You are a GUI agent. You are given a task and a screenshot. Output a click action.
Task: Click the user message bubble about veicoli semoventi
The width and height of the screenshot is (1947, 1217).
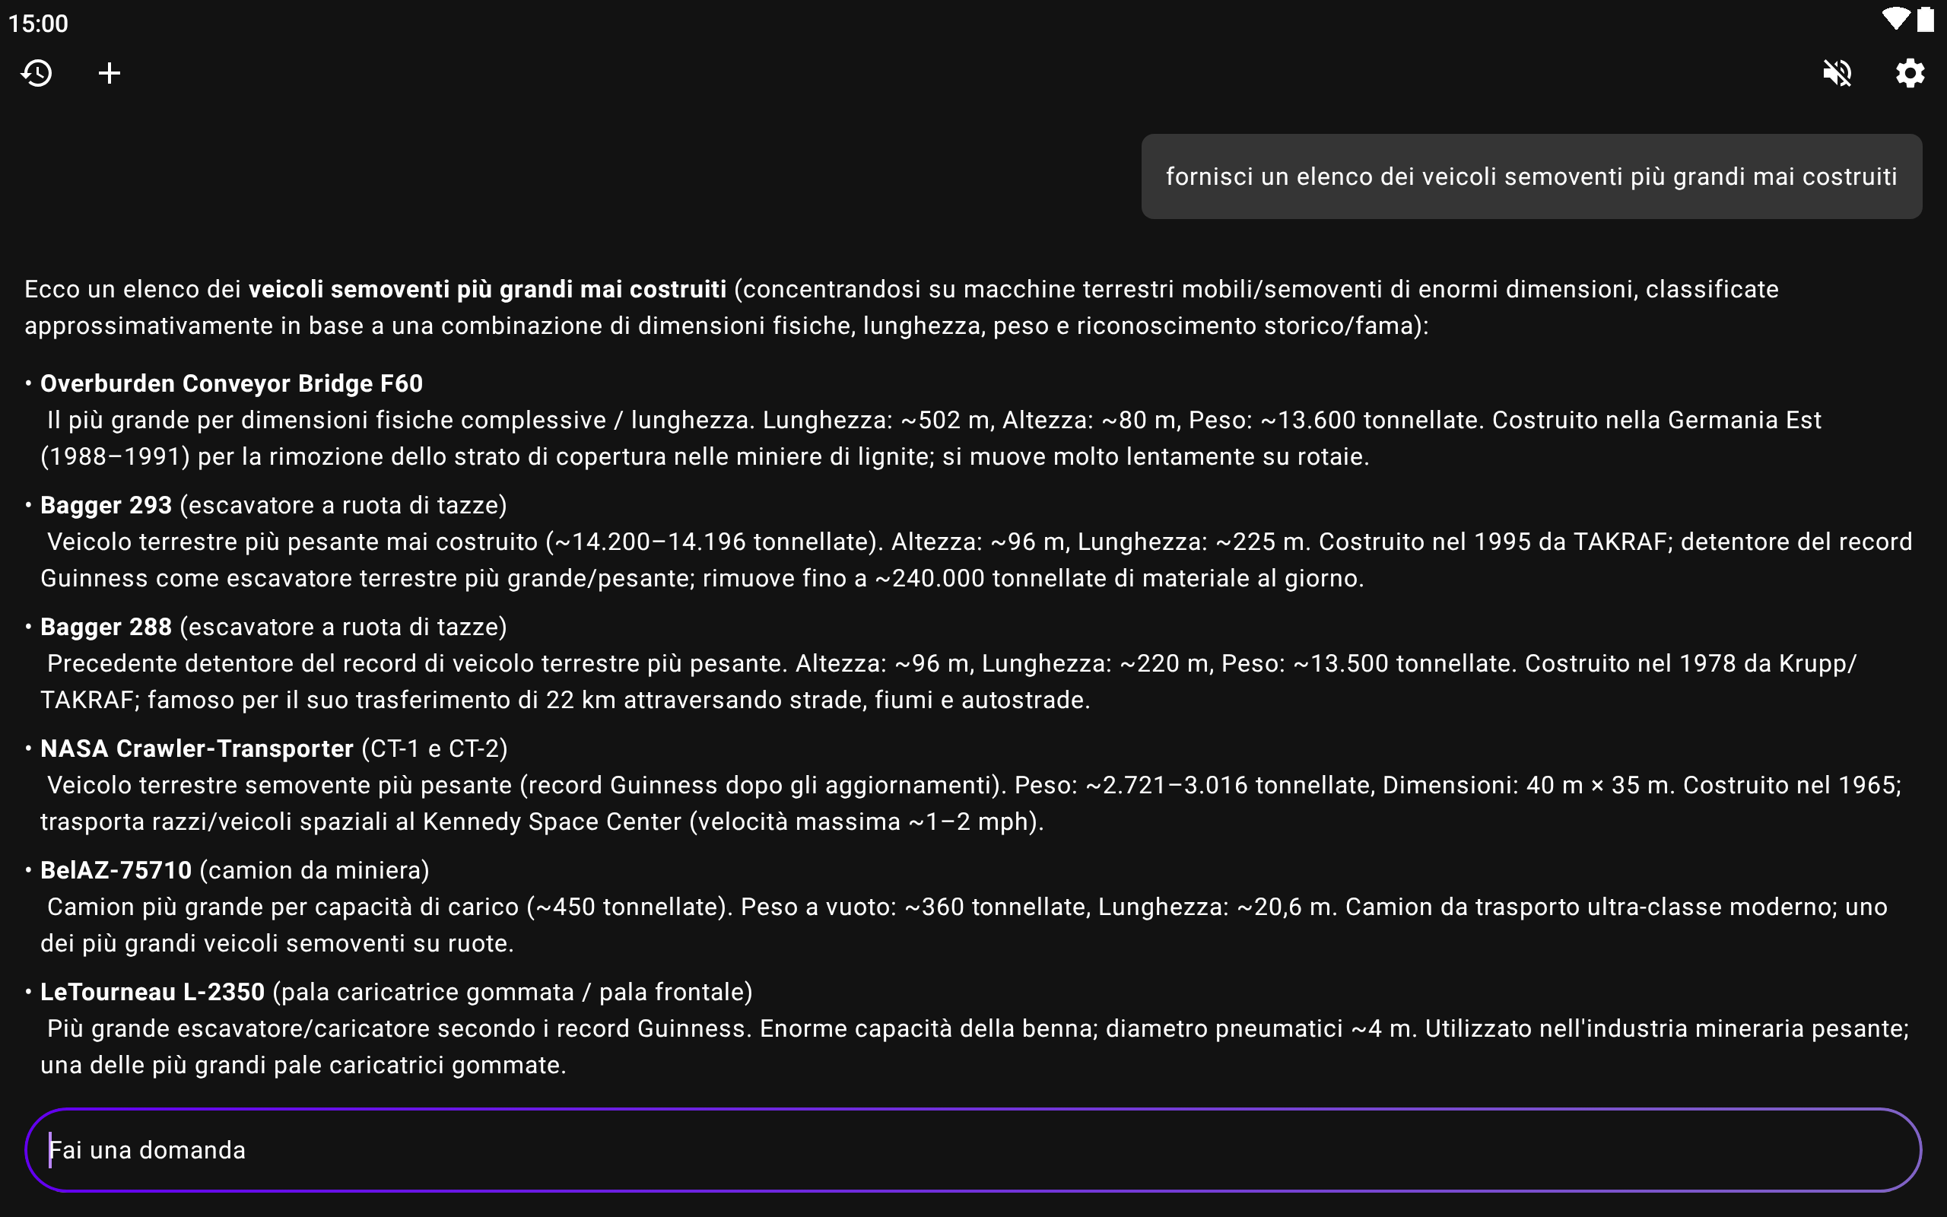1531,176
